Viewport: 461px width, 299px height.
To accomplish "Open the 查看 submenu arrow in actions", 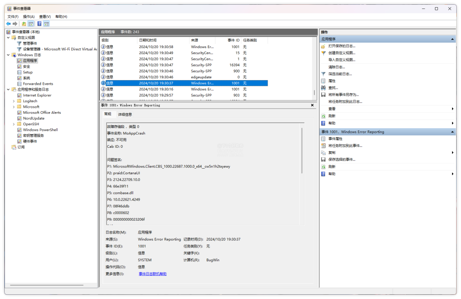I will point(452,109).
